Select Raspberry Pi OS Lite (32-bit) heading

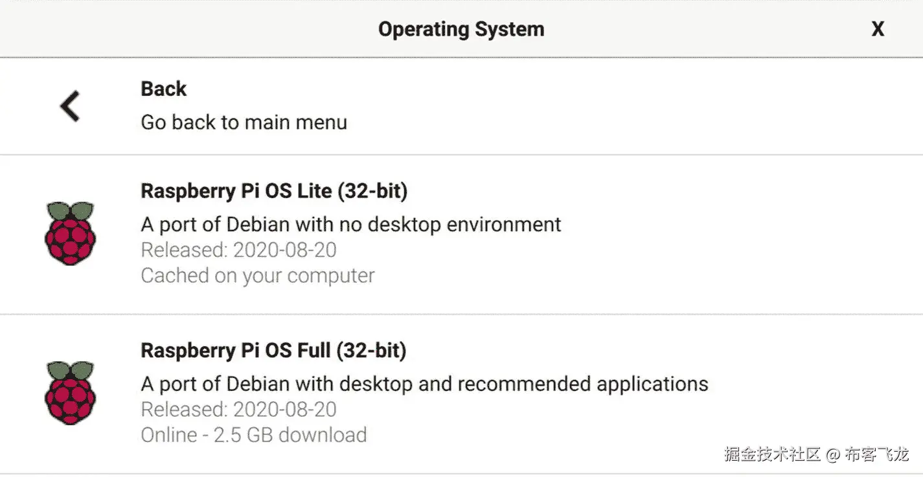(274, 191)
